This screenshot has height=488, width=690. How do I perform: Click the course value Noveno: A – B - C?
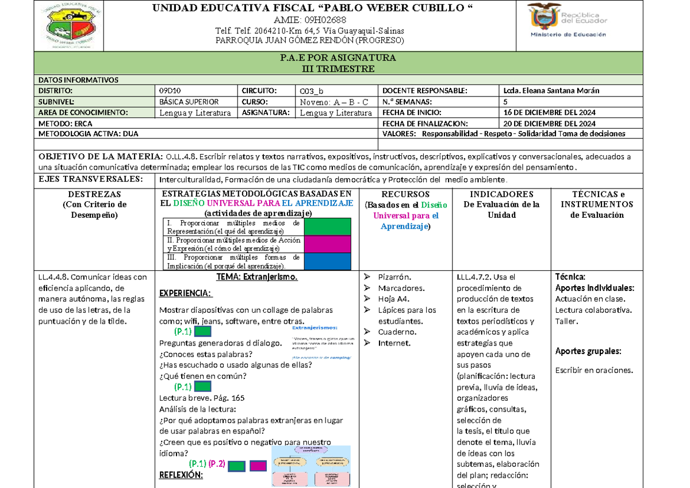[334, 102]
